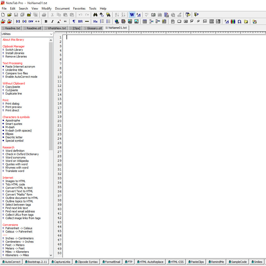Insert paragraph tag with pilcrow icon
The image size is (266, 266).
74,21
